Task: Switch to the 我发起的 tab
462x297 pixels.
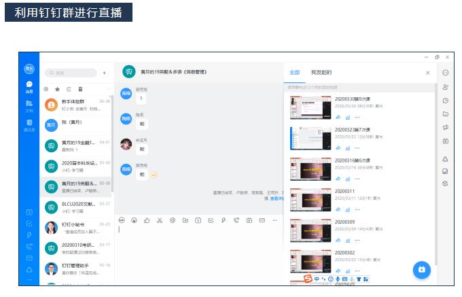Action: 321,72
